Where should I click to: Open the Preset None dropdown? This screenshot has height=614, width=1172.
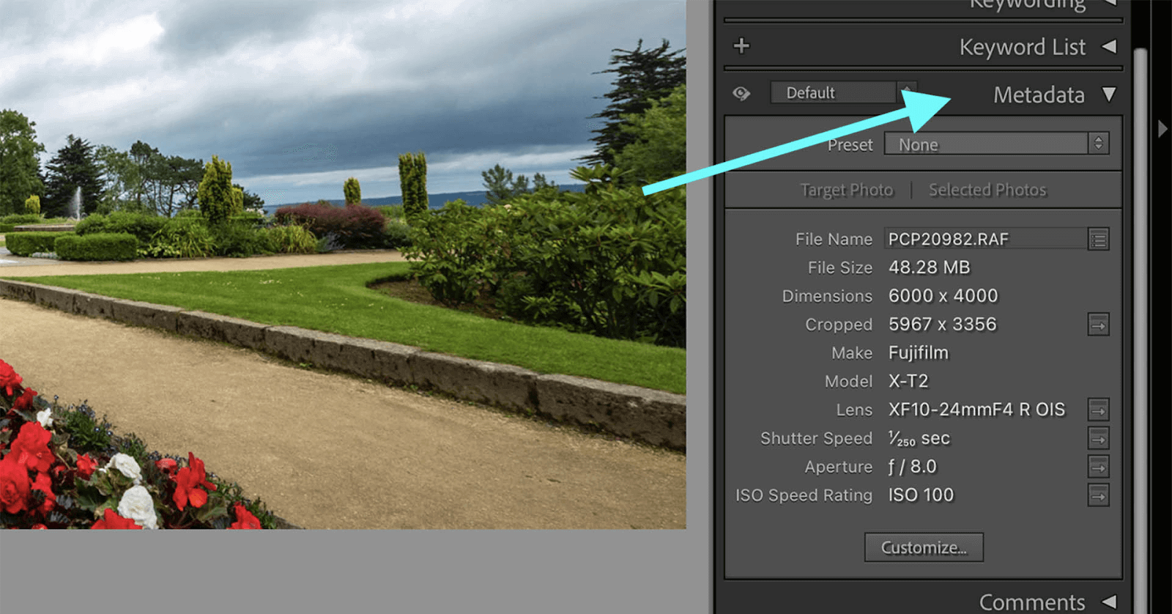995,144
